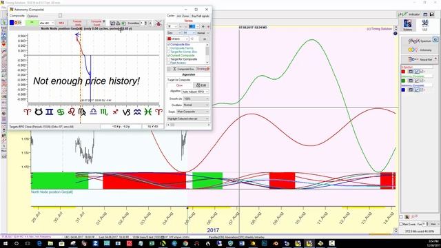
Task: Click the Leo zodiac symbol
Action: click(72, 112)
